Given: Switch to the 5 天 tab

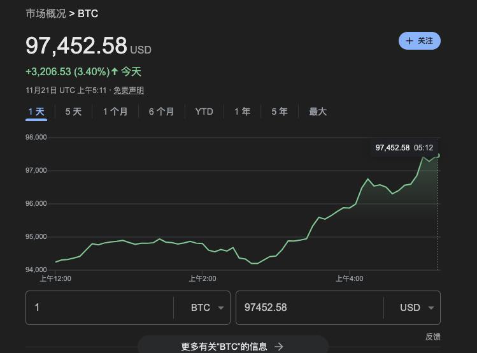Looking at the screenshot, I should click(73, 112).
